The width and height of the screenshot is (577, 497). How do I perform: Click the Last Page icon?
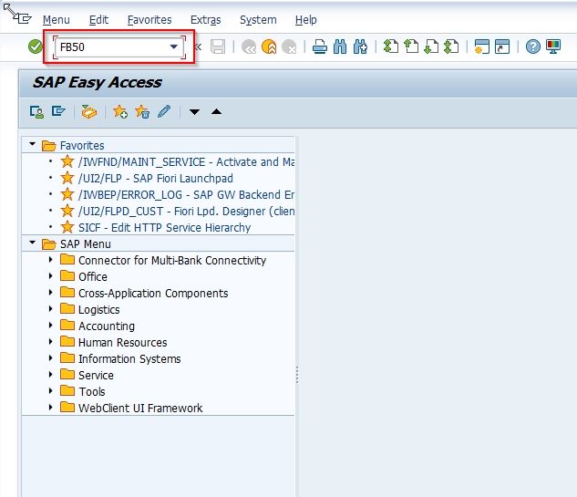pos(451,47)
